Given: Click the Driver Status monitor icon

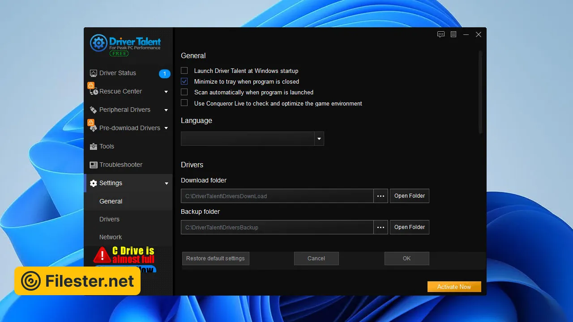Looking at the screenshot, I should pos(93,73).
